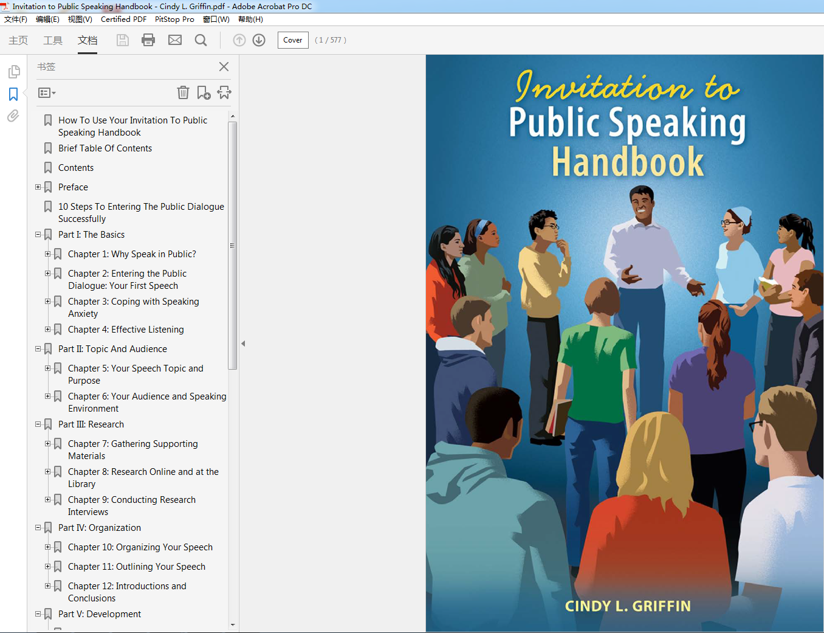The width and height of the screenshot is (824, 633).
Task: Go to Part III: Research bookmark
Action: (91, 424)
